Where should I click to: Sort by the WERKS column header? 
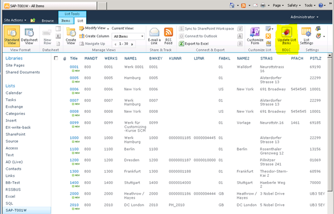click(x=111, y=58)
